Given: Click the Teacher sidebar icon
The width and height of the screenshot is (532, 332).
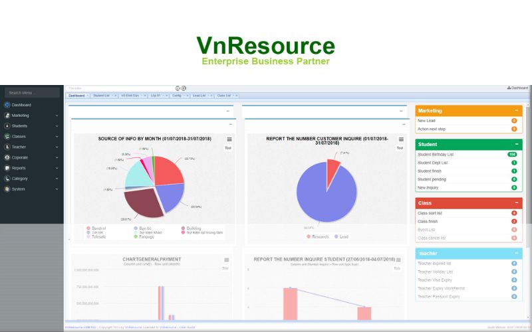Looking at the screenshot, I should pyautogui.click(x=7, y=147).
